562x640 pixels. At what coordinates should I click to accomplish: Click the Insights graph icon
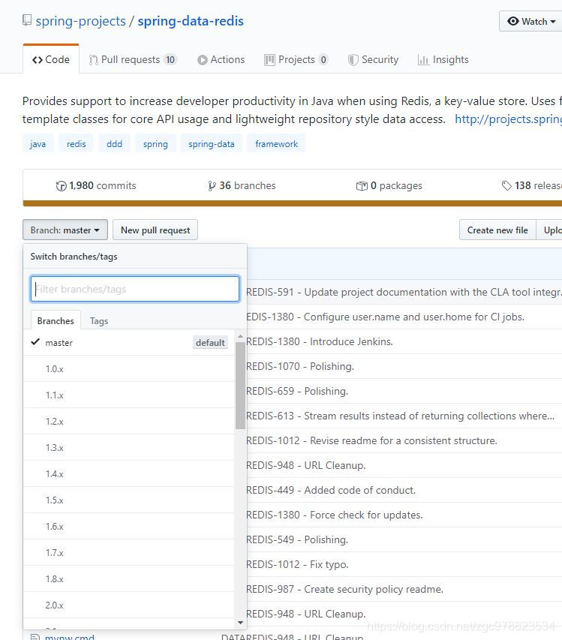(423, 60)
